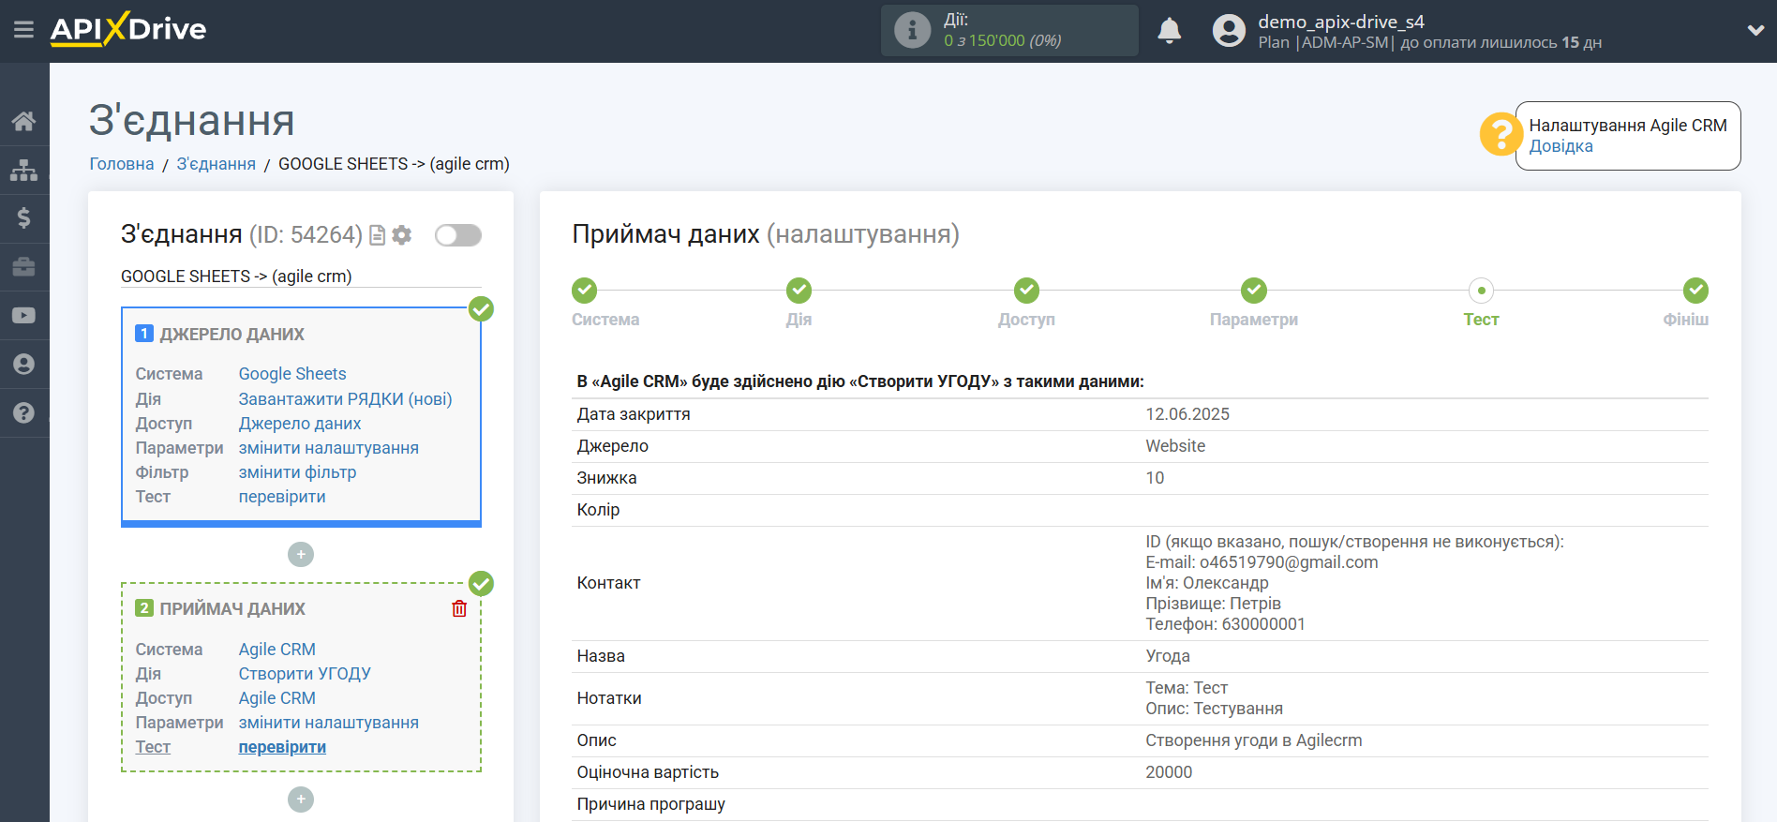Go to Дія step in wizard
1777x822 pixels.
point(799,291)
